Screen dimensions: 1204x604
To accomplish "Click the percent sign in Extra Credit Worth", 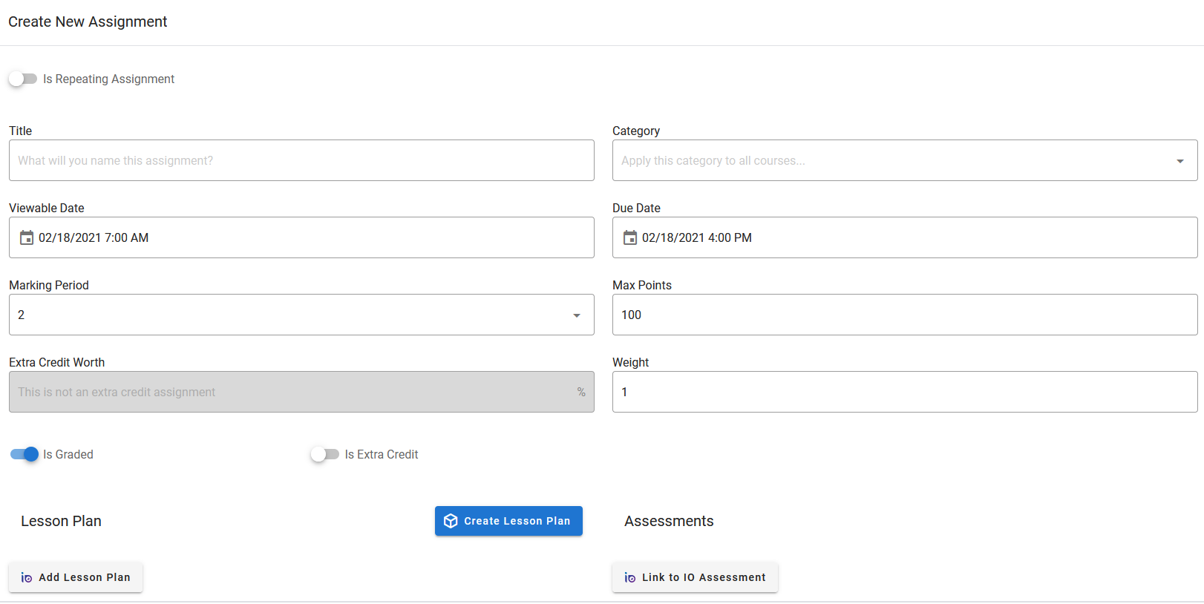I will point(581,392).
